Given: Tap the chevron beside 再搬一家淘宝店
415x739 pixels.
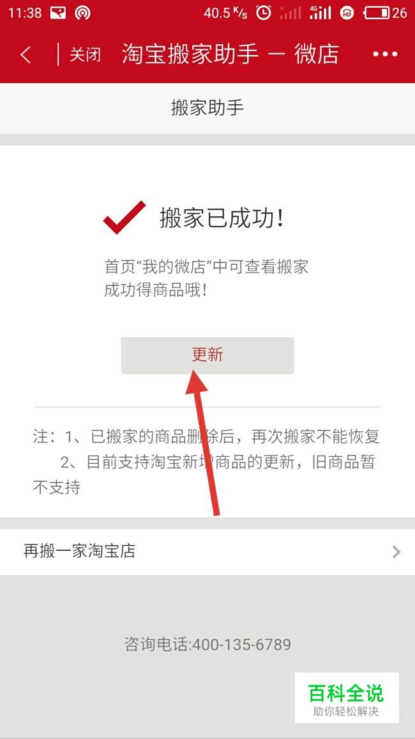Looking at the screenshot, I should pos(396,552).
